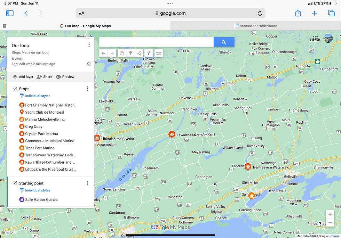This screenshot has width=341, height=238.
Task: Select Marina Melocheville inc stop
Action: tap(50, 120)
